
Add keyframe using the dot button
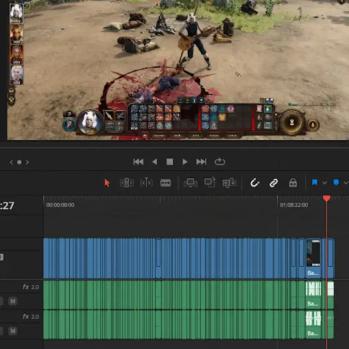[x=19, y=162]
